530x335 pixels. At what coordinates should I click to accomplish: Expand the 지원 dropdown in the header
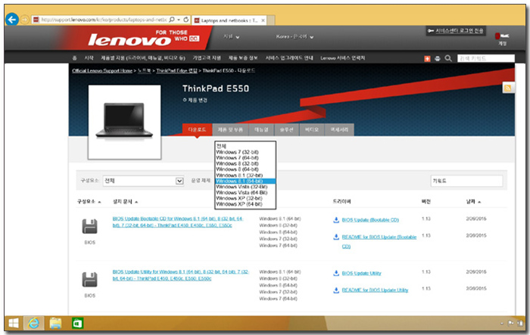[232, 36]
